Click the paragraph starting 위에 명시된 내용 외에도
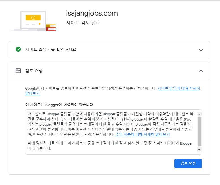 point(110,146)
